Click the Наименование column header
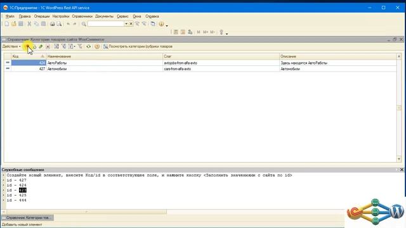The image size is (406, 228). [104, 56]
